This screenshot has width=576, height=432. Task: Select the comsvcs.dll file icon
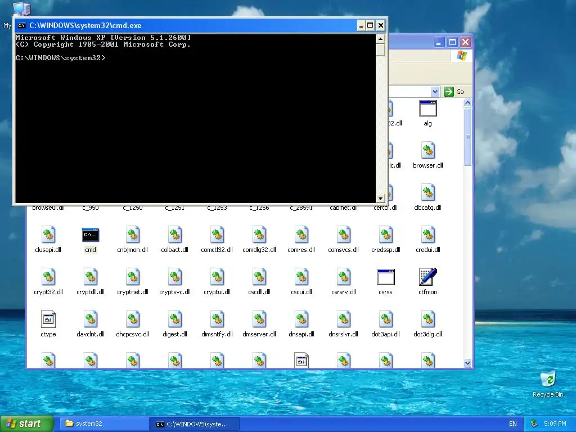click(344, 235)
